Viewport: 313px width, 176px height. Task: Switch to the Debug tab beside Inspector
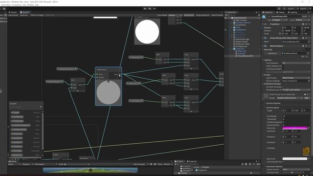(x=280, y=12)
